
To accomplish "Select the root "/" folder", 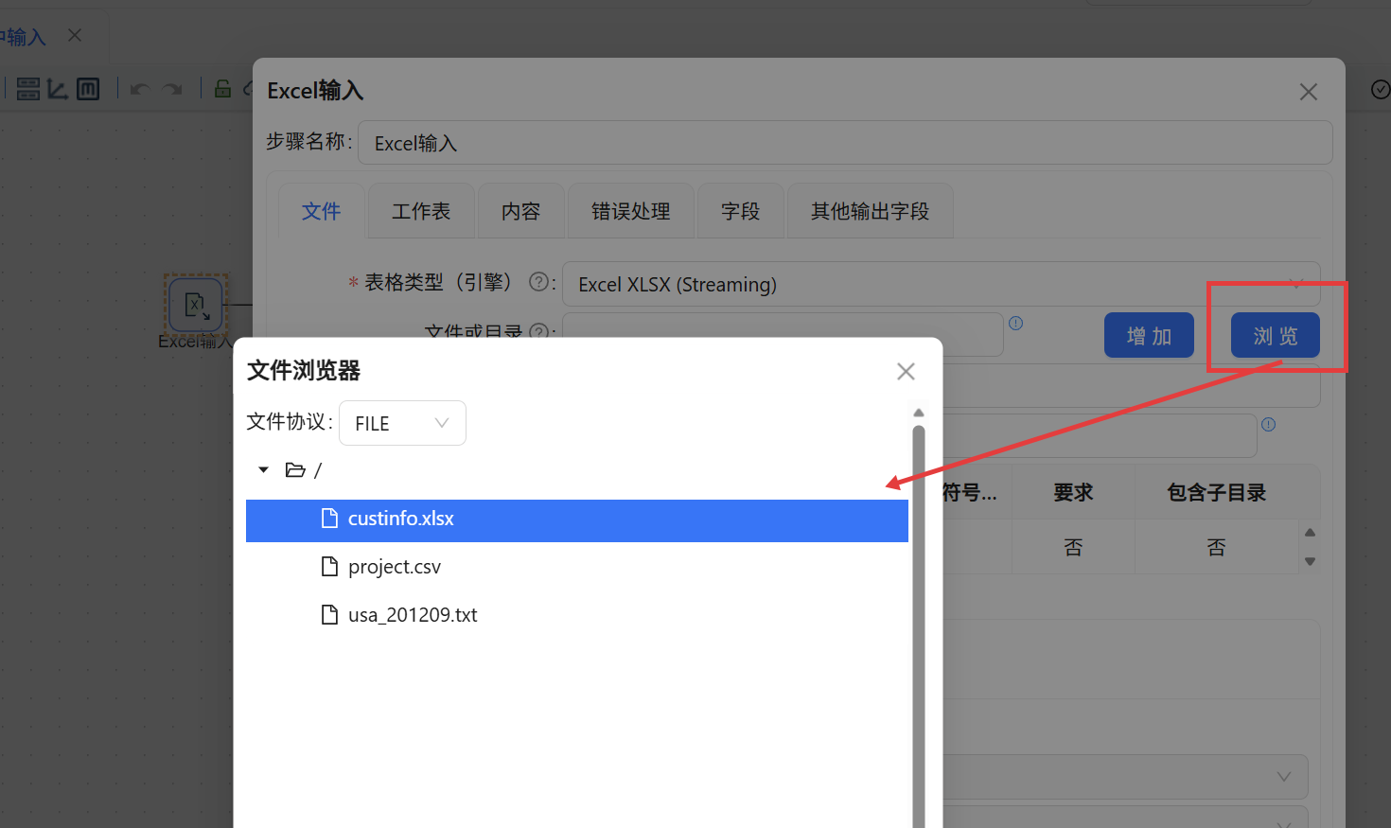I will (317, 470).
